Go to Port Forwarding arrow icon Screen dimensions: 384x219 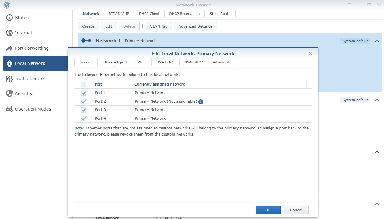pos(9,48)
